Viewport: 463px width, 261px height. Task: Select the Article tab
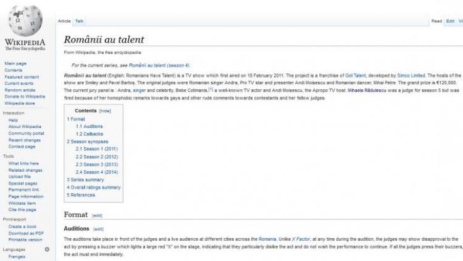(x=64, y=21)
